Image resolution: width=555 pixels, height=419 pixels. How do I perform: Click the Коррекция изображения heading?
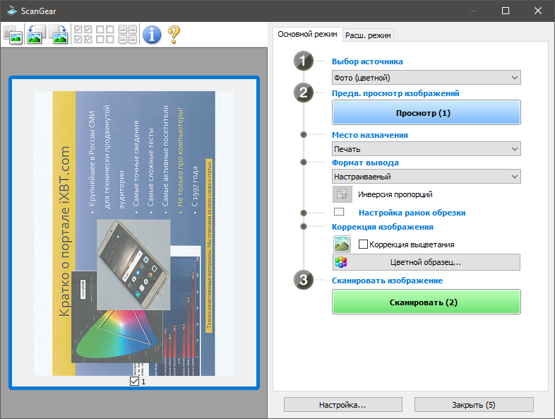tap(382, 227)
